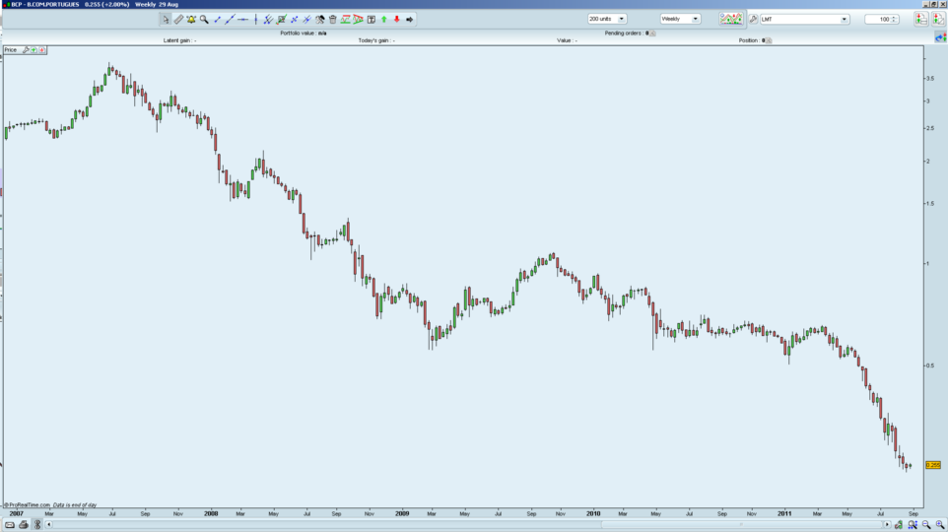Select the ruler measurement tool
Screen dimensions: 948x532
click(178, 20)
